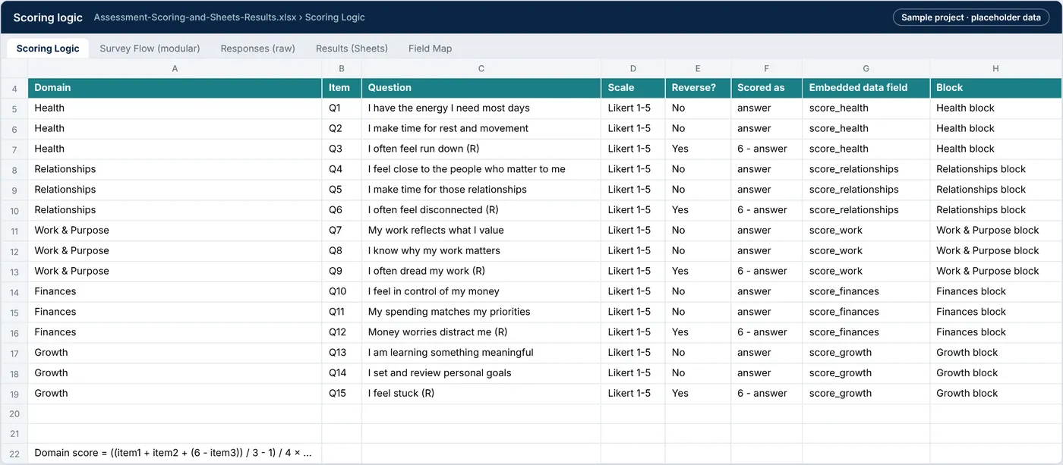Select cell 'Money worries distract me (R)'
The height and width of the screenshot is (465, 1063).
point(481,332)
